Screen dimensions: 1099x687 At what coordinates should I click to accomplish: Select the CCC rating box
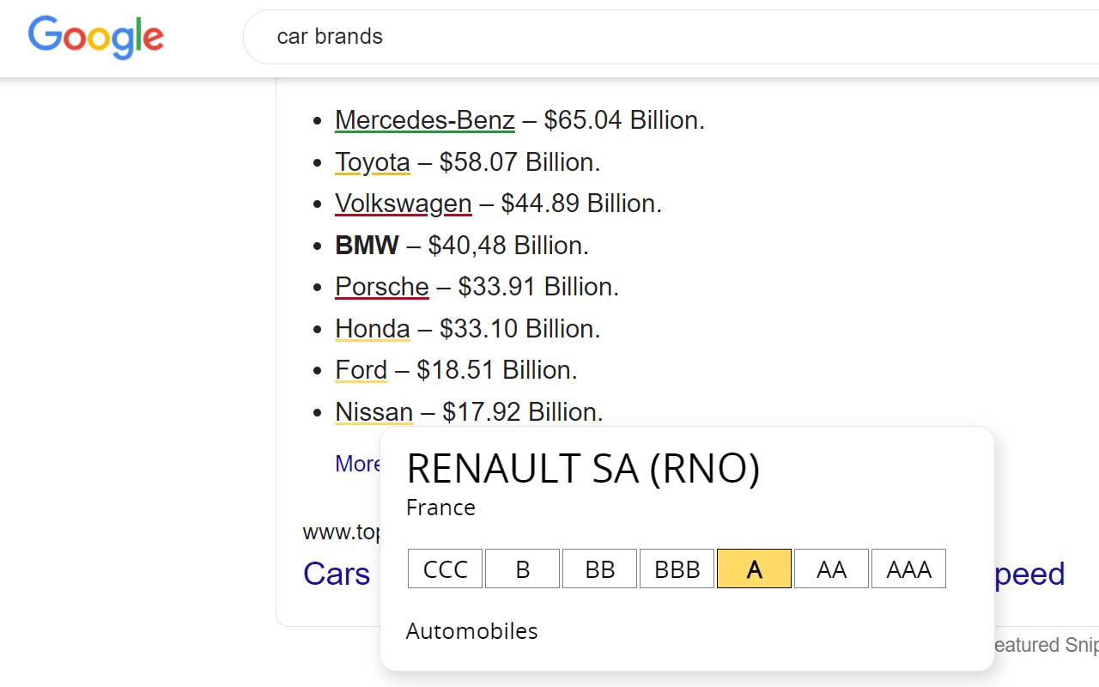446,569
